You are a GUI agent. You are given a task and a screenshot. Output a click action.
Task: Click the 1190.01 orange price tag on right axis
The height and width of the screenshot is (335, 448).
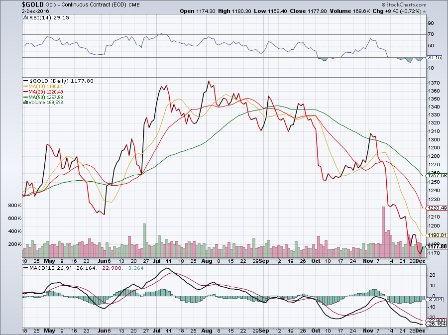click(437, 235)
